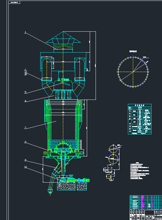The image size is (162, 220).
Task: Select the bolt circle flange diagram
Action: 133,72
